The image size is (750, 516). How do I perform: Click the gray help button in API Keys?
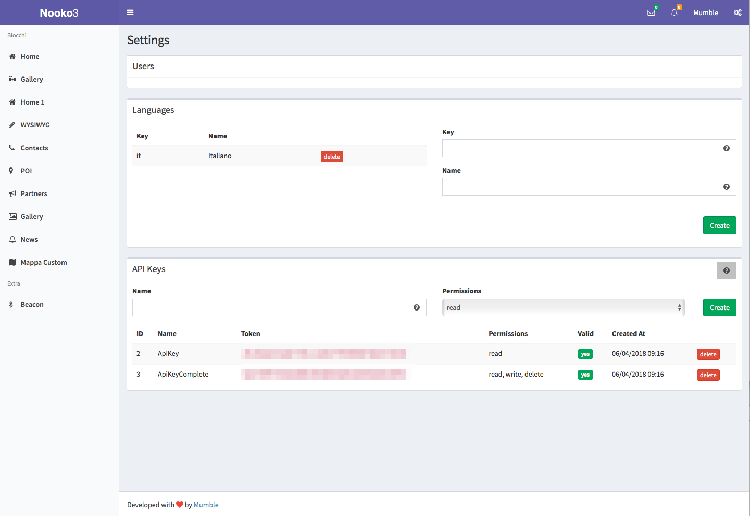[726, 270]
